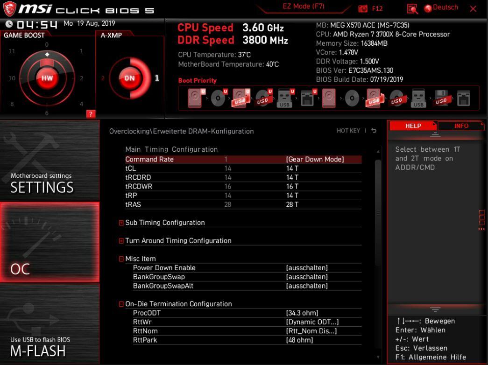Click the help panel top collapse handle

435,134
